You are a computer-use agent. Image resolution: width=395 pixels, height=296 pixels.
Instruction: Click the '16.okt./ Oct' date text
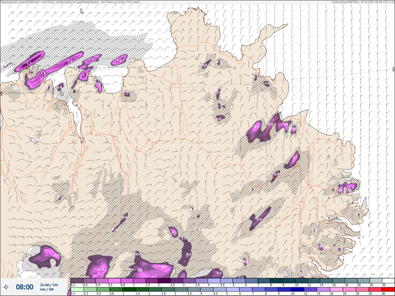pyautogui.click(x=49, y=285)
